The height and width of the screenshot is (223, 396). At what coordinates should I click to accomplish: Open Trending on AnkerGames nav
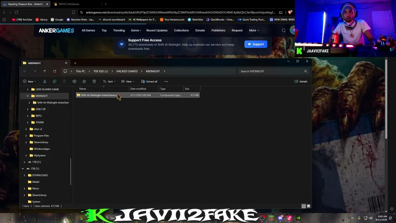(x=119, y=30)
